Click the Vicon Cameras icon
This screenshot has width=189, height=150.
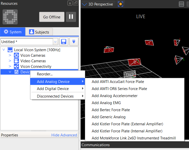tap(16, 55)
